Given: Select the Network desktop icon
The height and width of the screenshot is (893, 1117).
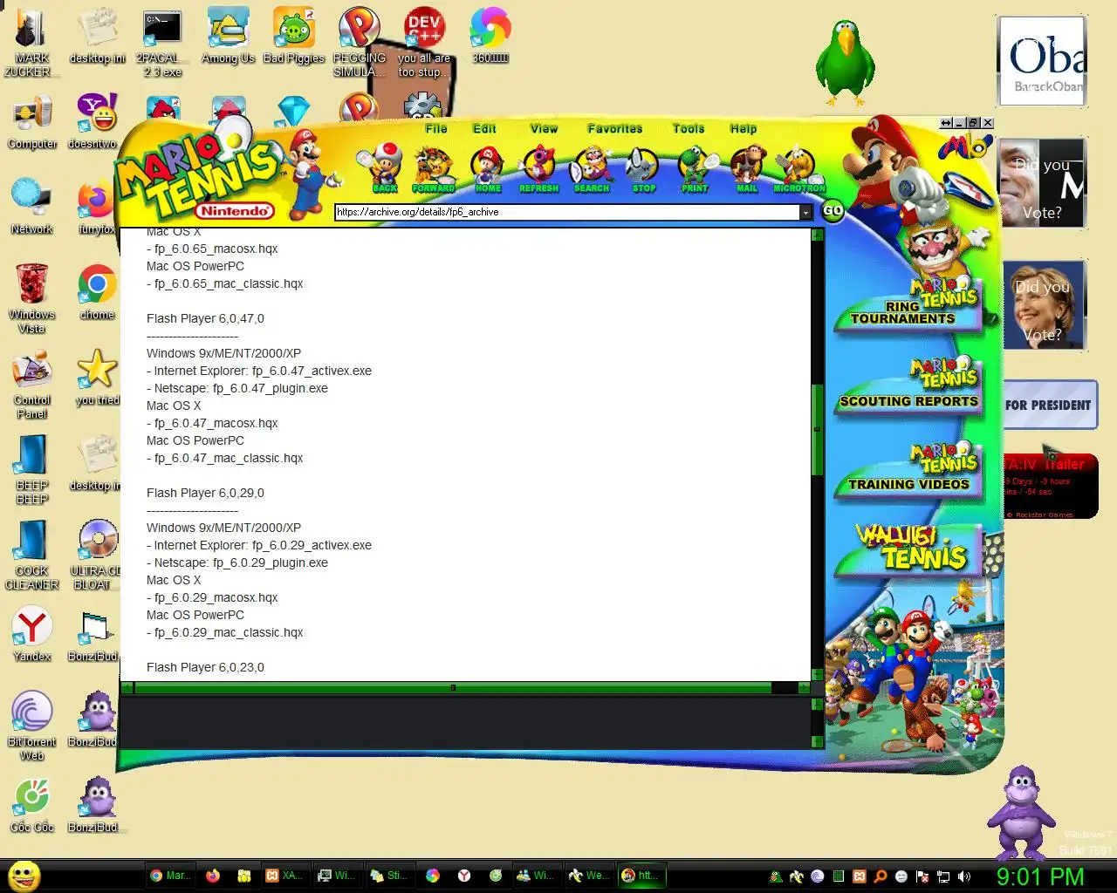Looking at the screenshot, I should (x=32, y=208).
